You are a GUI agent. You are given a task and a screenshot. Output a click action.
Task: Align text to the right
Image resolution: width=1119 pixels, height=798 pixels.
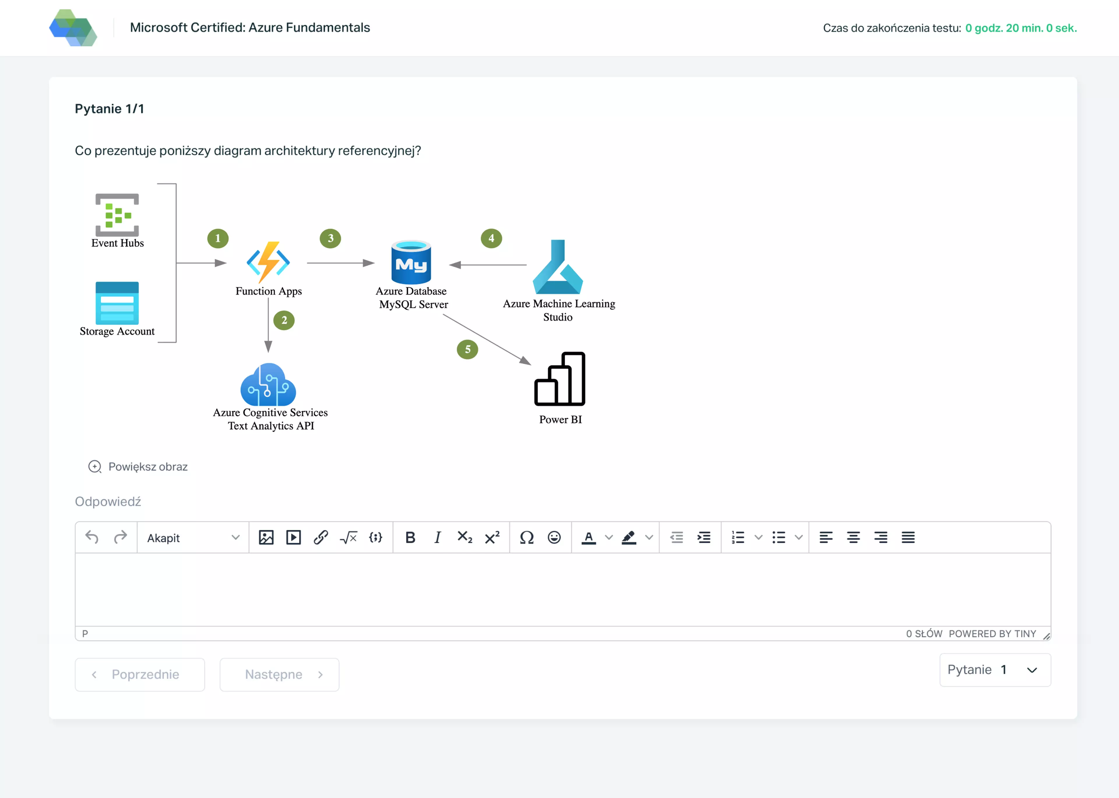point(881,538)
